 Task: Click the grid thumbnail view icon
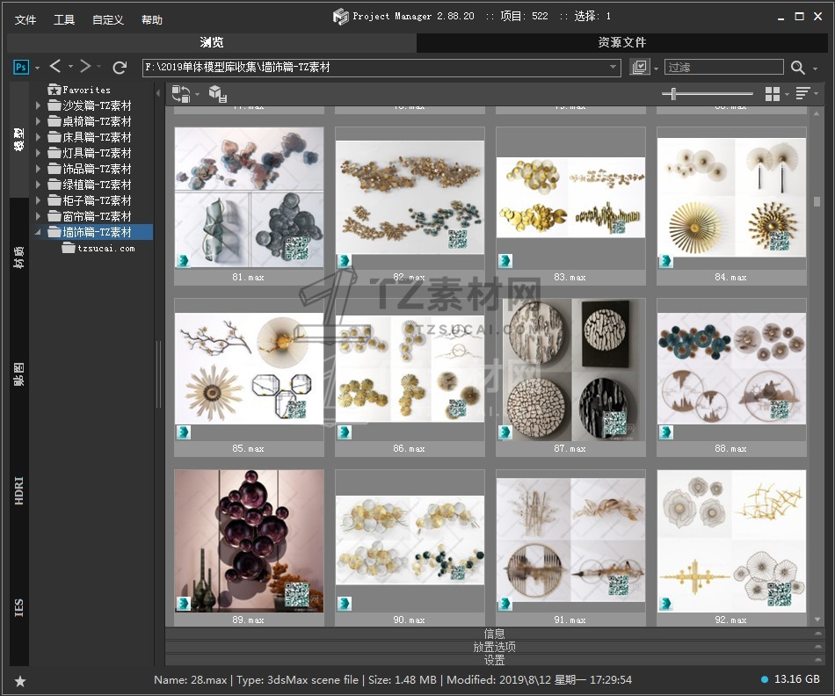773,94
